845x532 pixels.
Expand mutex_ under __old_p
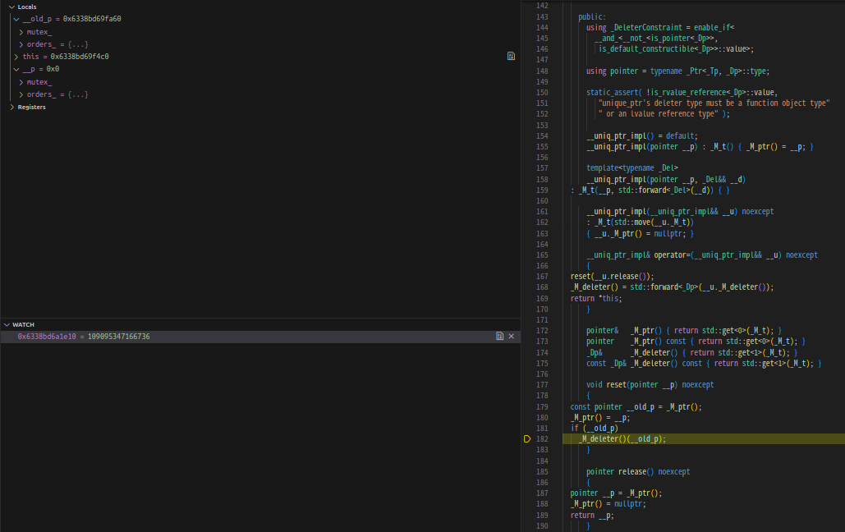pyautogui.click(x=21, y=32)
